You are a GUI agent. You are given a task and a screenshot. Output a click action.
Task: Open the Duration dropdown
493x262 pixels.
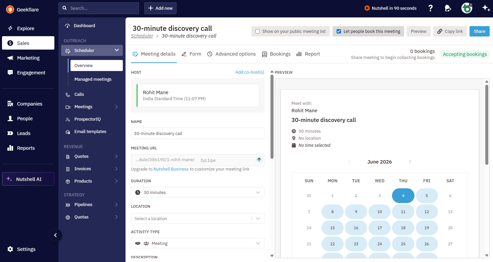[198, 192]
